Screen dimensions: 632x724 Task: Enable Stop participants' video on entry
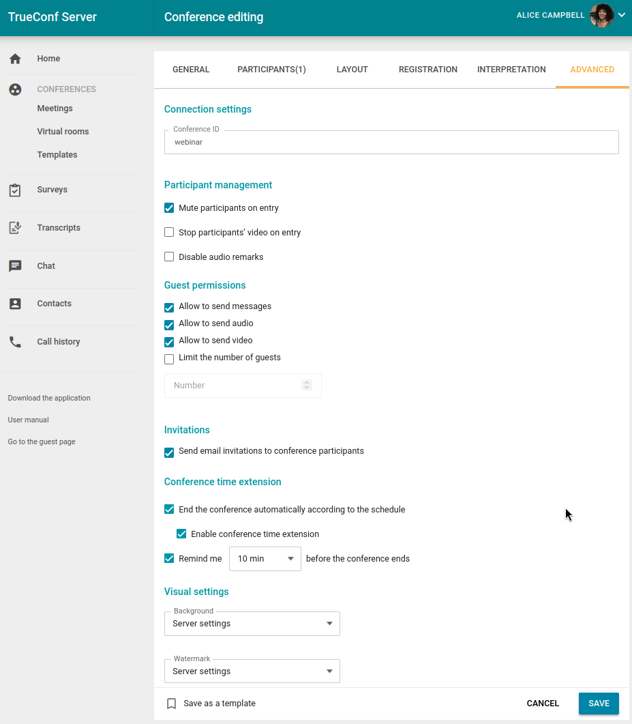169,233
